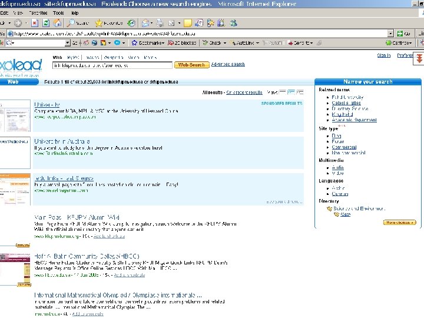Click the Stop page loading icon

point(35,23)
